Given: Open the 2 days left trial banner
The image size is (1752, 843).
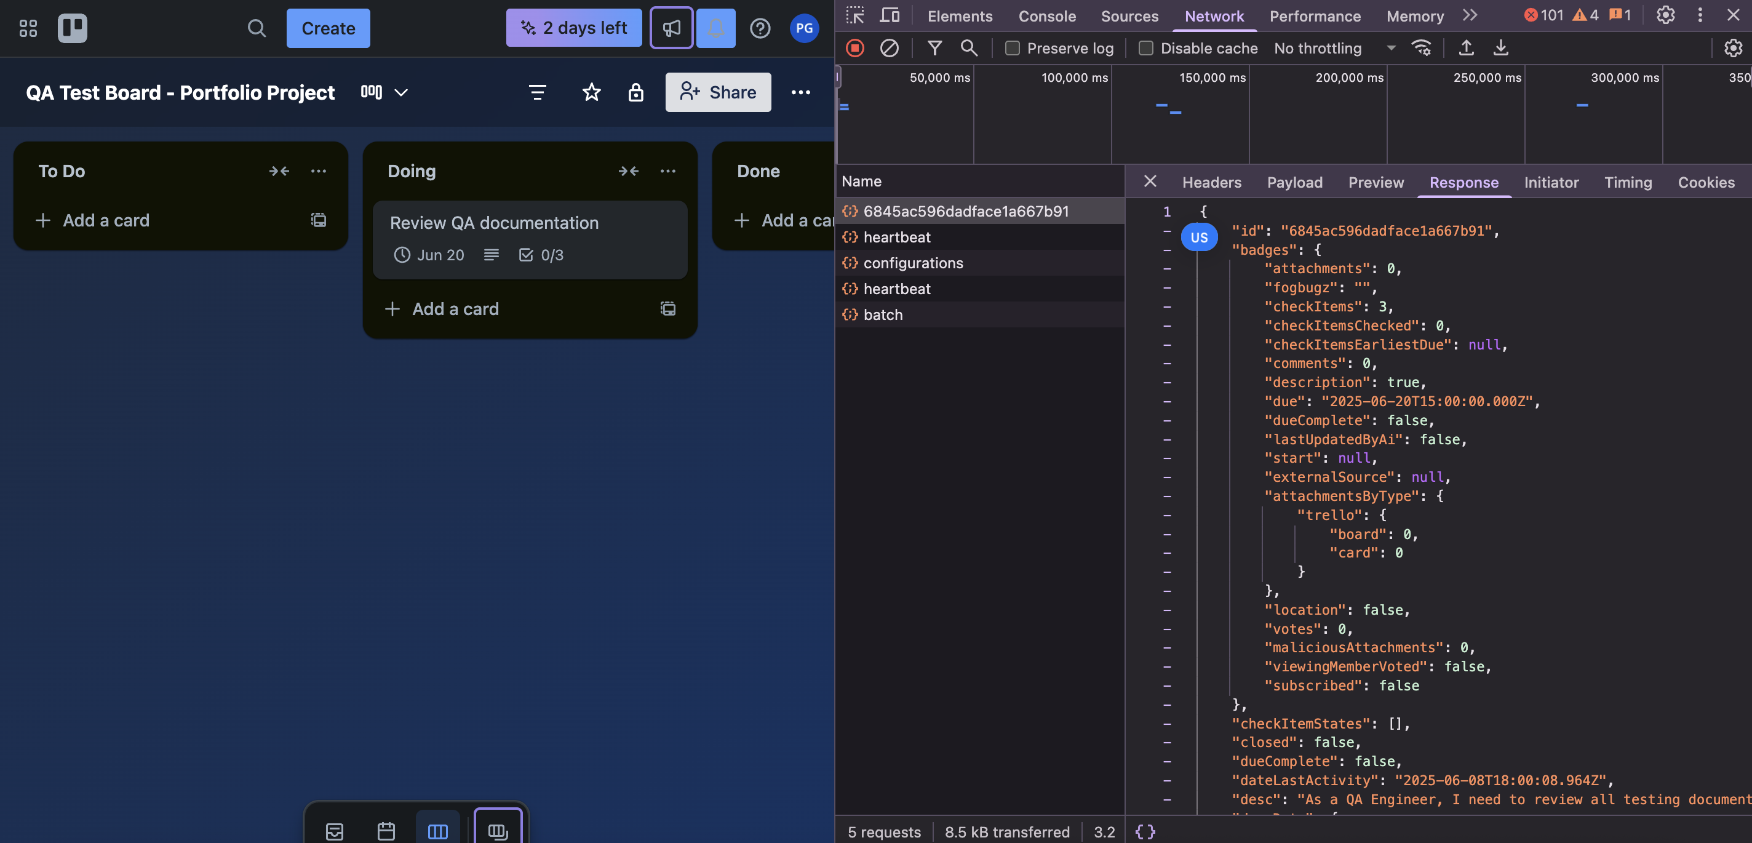Looking at the screenshot, I should pos(573,28).
